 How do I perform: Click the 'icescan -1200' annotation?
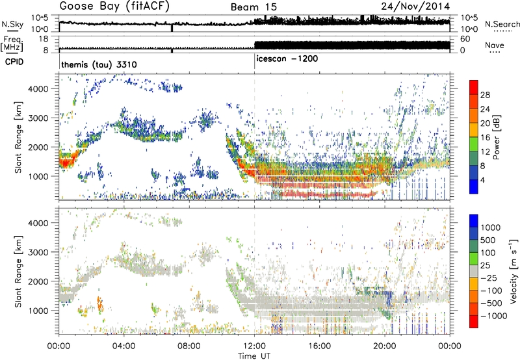pyautogui.click(x=287, y=58)
